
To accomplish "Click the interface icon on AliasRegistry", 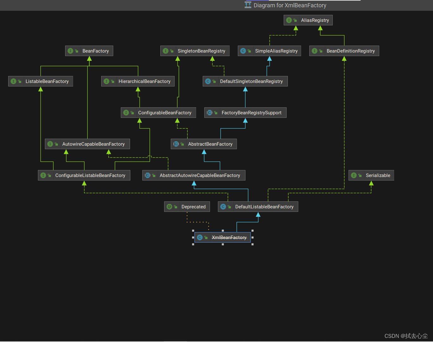I will (x=289, y=20).
